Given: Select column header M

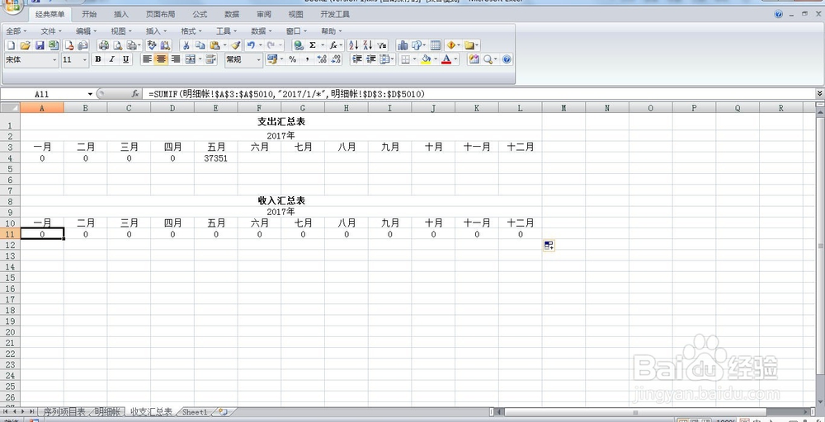Looking at the screenshot, I should tap(563, 108).
